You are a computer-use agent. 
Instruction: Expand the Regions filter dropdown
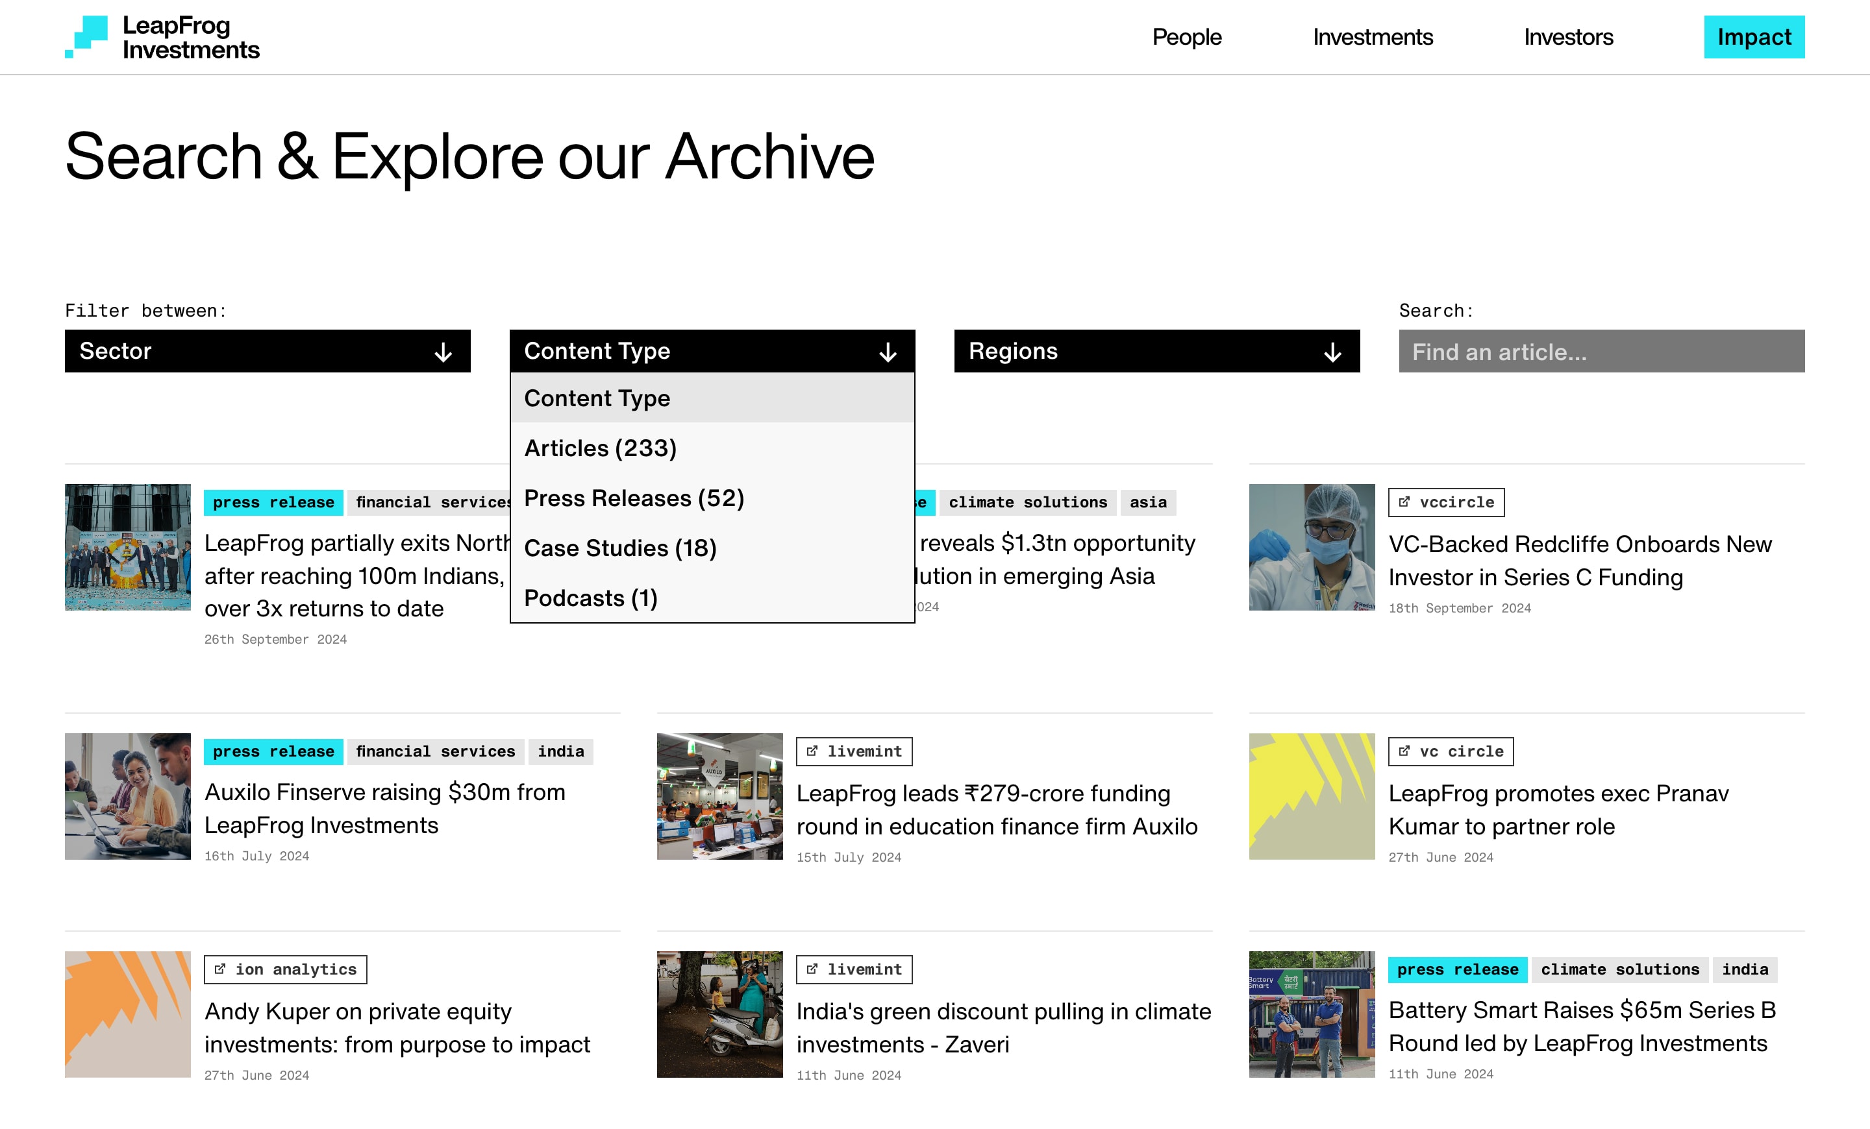click(x=1156, y=351)
